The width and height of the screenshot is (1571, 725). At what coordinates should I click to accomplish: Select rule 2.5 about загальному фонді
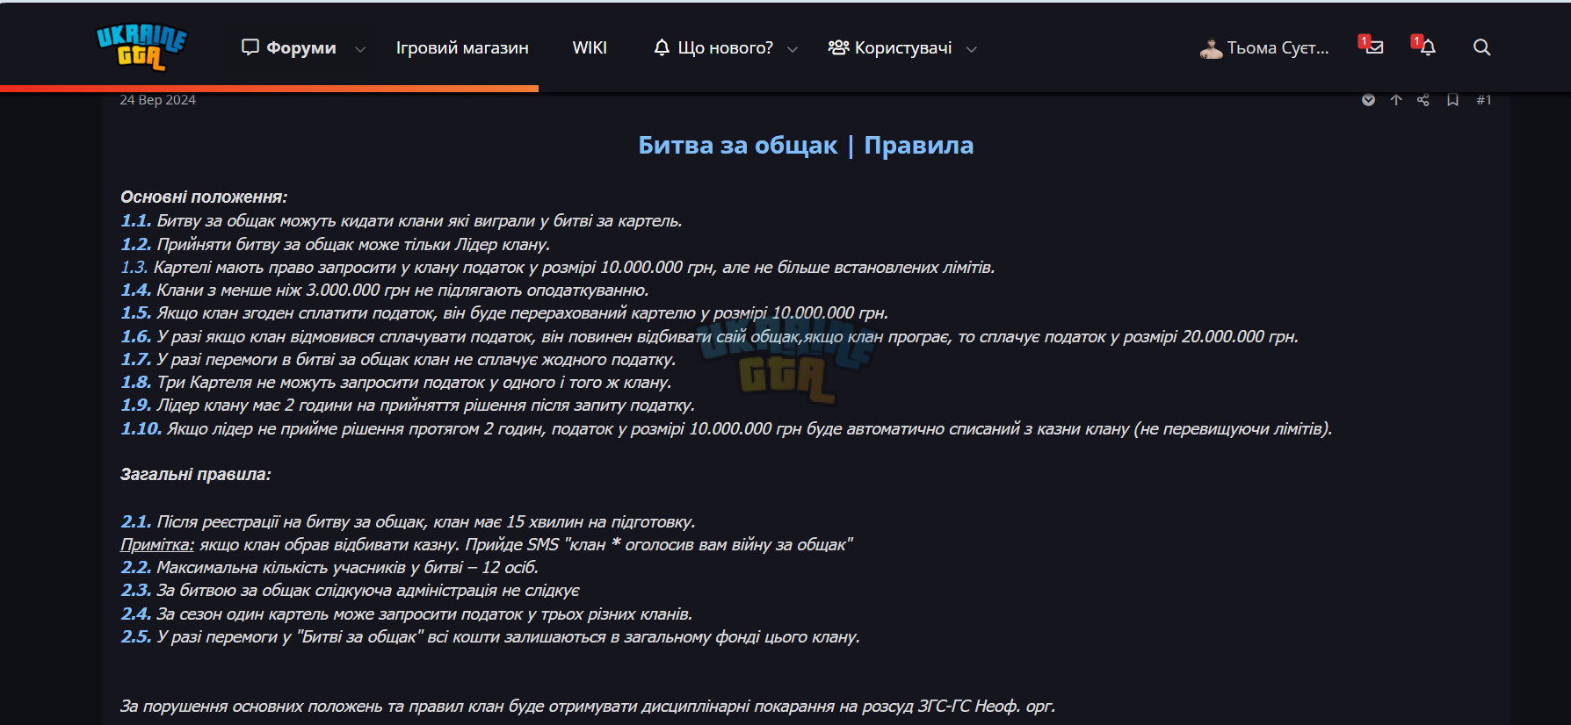coord(490,637)
